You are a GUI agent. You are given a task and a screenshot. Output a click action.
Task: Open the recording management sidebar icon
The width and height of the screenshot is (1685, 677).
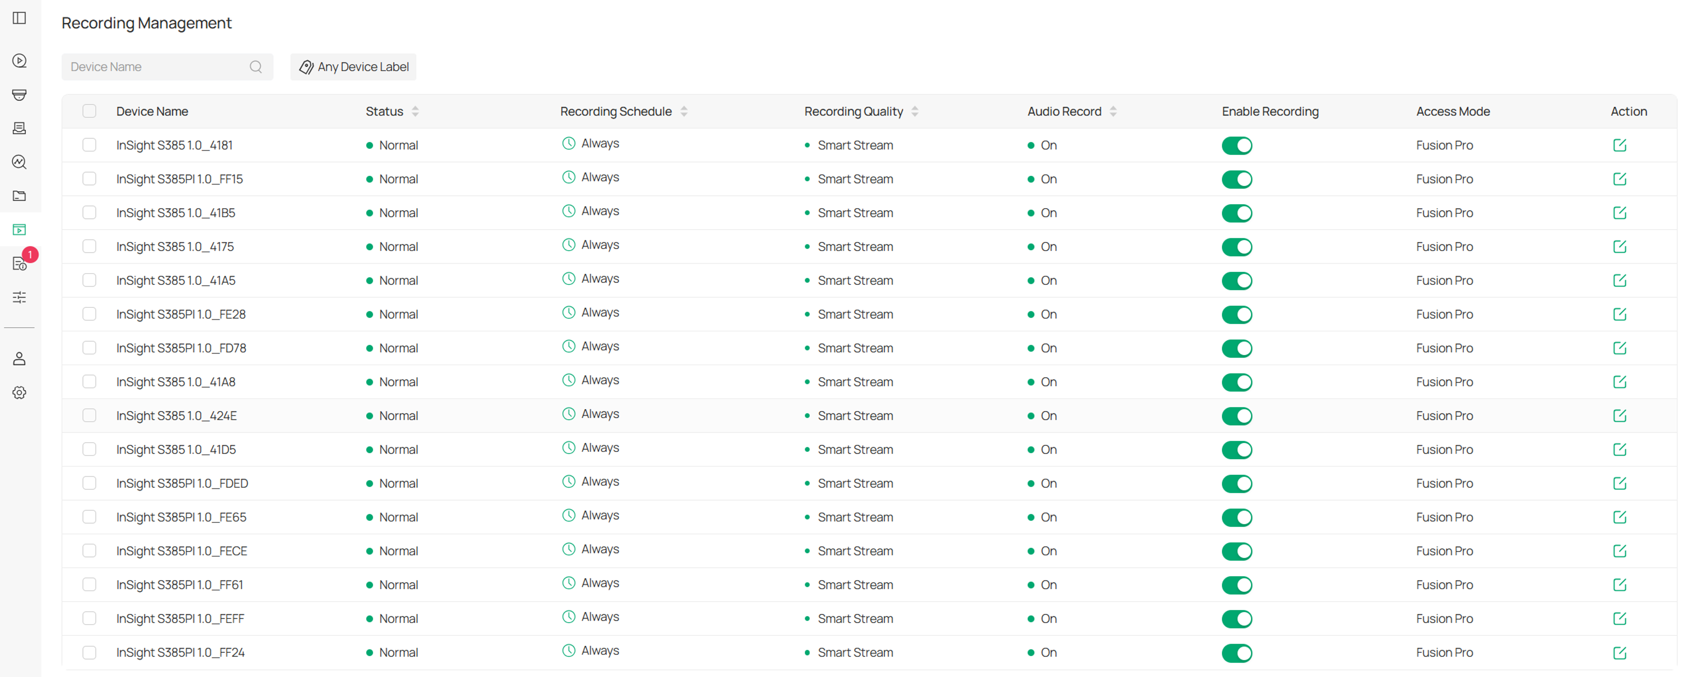pyautogui.click(x=19, y=229)
